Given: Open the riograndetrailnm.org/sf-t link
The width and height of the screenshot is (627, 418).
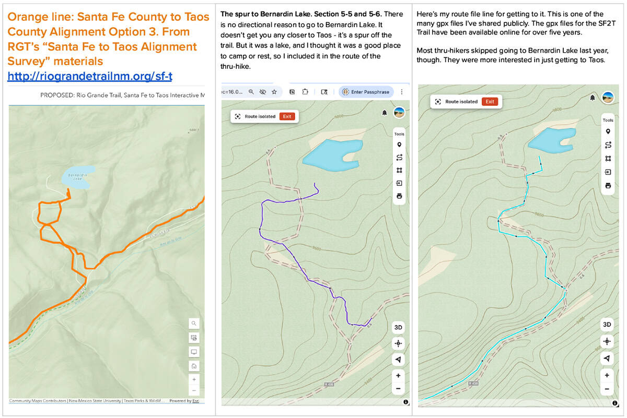Looking at the screenshot, I should pos(90,77).
